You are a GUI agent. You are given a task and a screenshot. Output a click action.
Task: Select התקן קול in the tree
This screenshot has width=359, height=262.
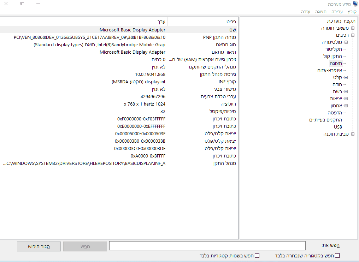[x=332, y=56]
